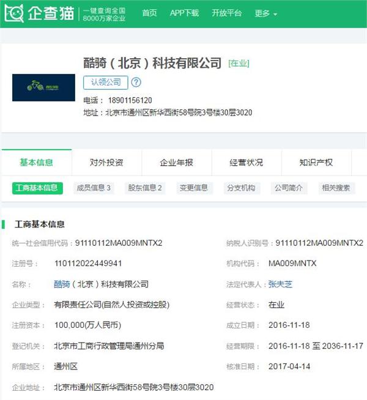Open the 酷骑（北京）科技有限公司 name link
Screen dimensions: 367x400
[102, 284]
